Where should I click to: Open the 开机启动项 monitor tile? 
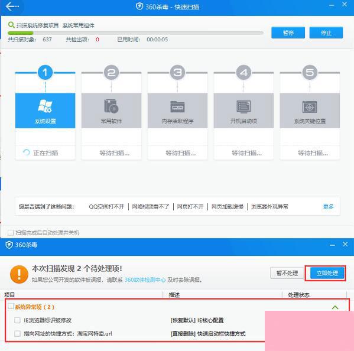click(x=243, y=110)
